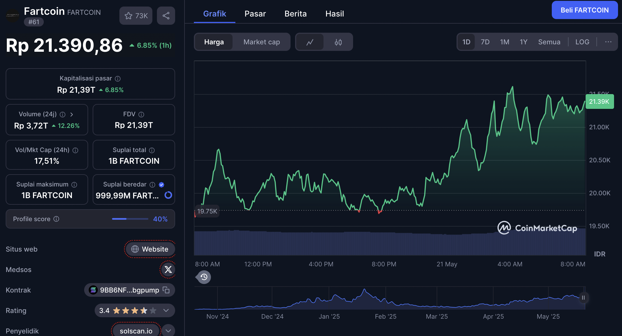
Task: Switch to Pasar tab
Action: click(255, 14)
